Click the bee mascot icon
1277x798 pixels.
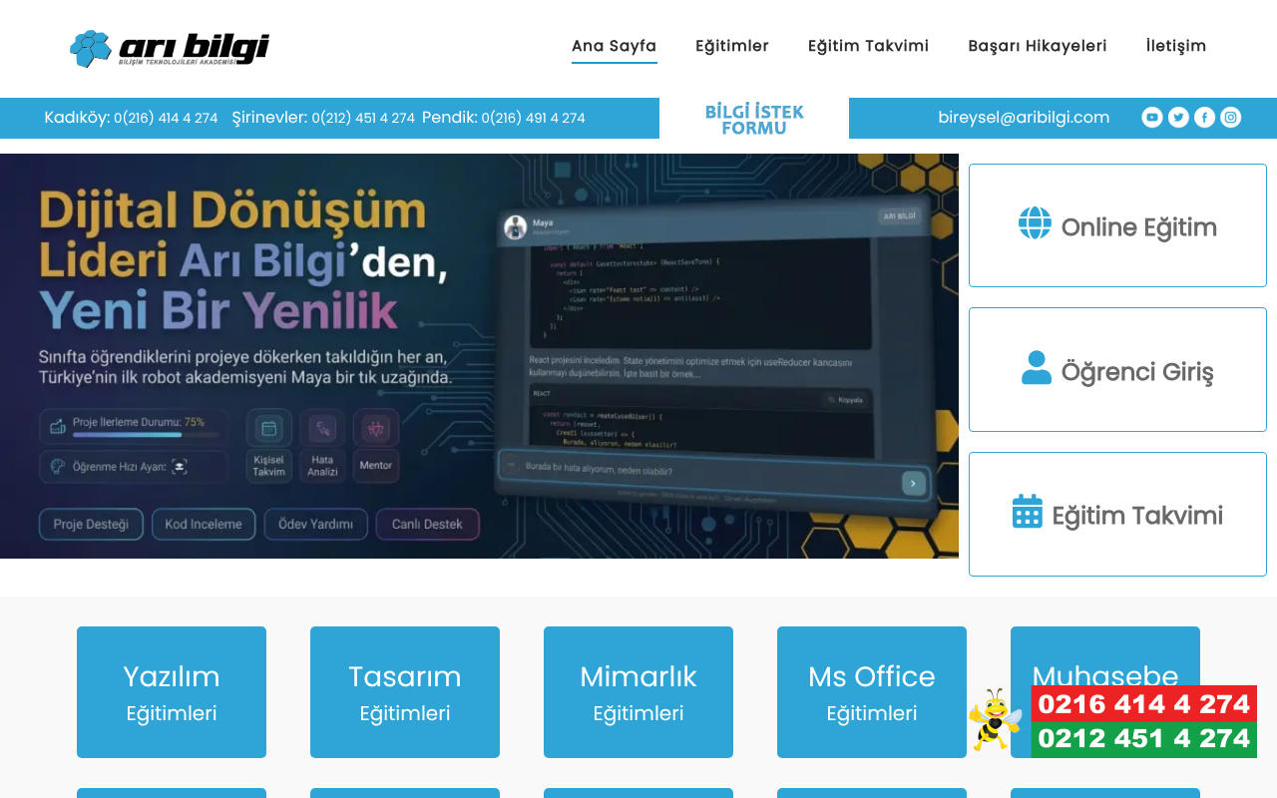click(996, 719)
